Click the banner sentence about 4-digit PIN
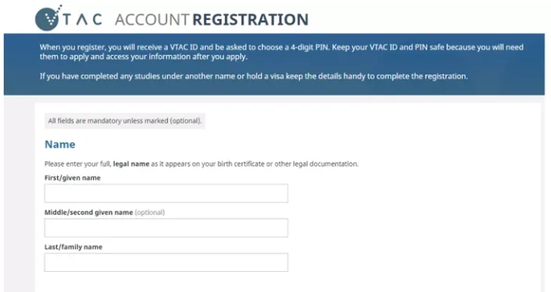 (185, 47)
